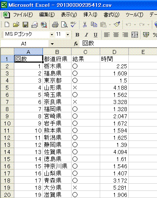Run the ABC spell check icon
This screenshot has height=198, width=157.
(73, 25)
